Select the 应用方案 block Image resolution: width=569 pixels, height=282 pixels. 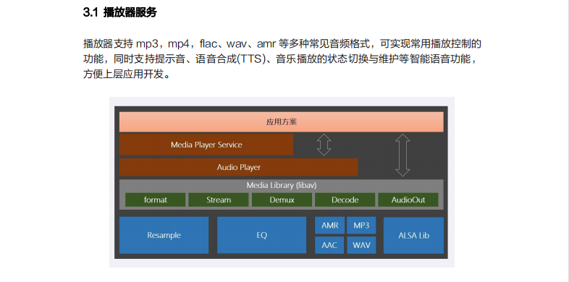click(281, 121)
